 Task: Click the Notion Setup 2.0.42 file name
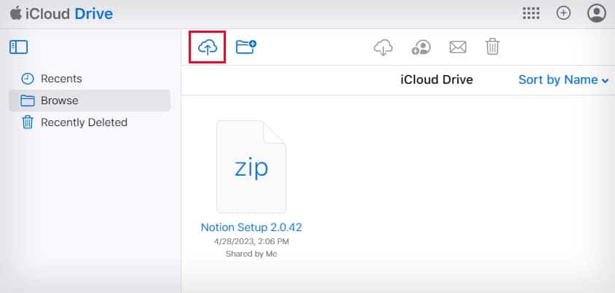coord(251,227)
